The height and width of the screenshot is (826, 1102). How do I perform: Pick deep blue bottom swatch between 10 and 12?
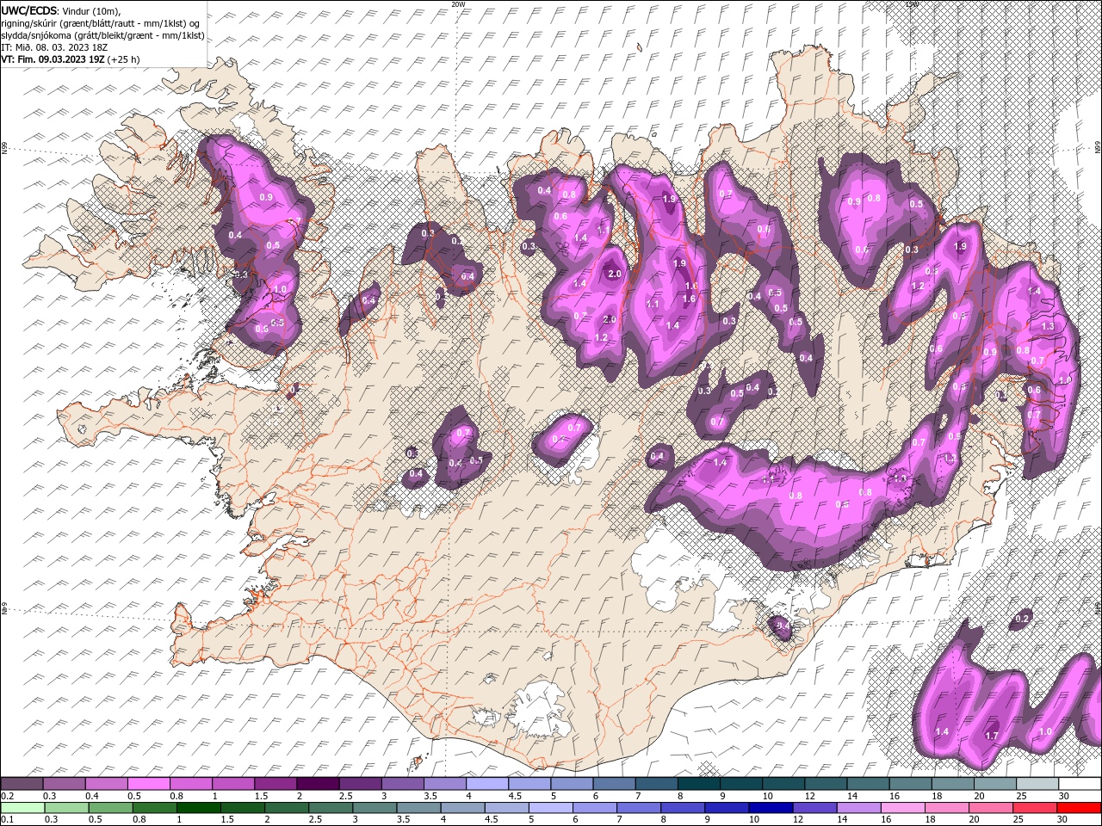(x=770, y=807)
